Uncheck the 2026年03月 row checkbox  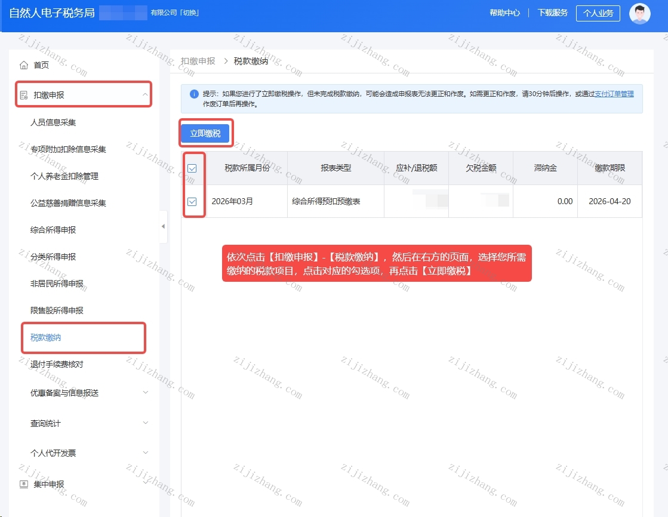[x=192, y=202]
